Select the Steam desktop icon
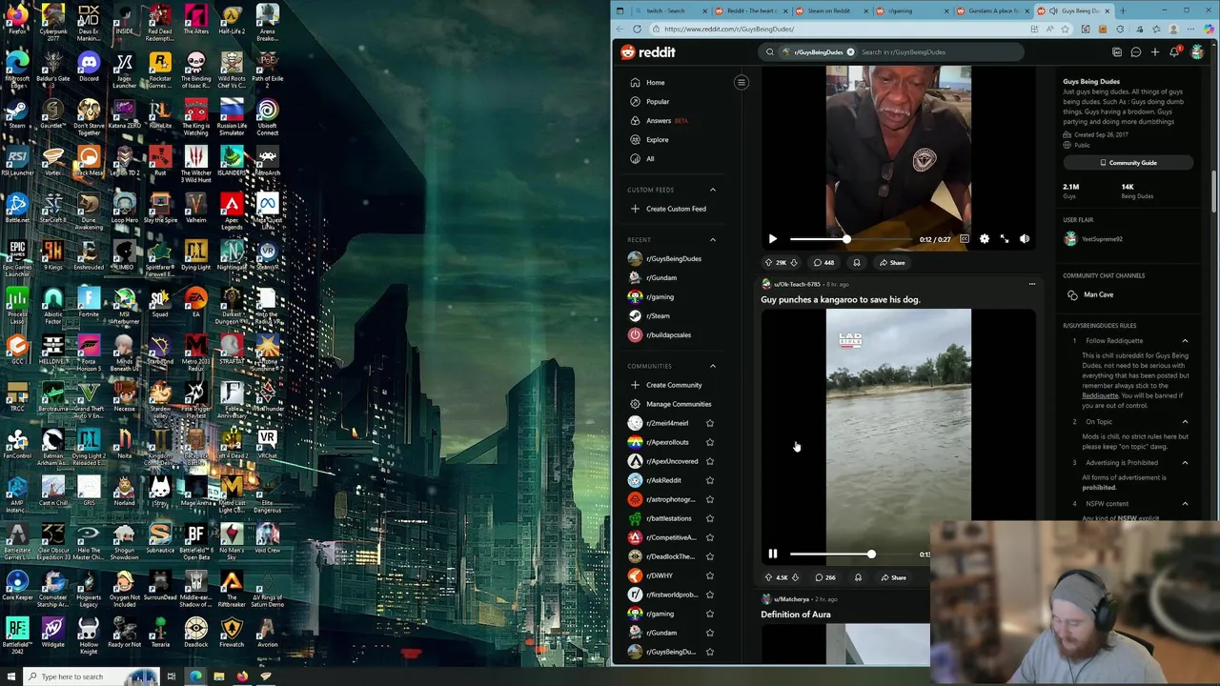The height and width of the screenshot is (686, 1220). coord(16,113)
